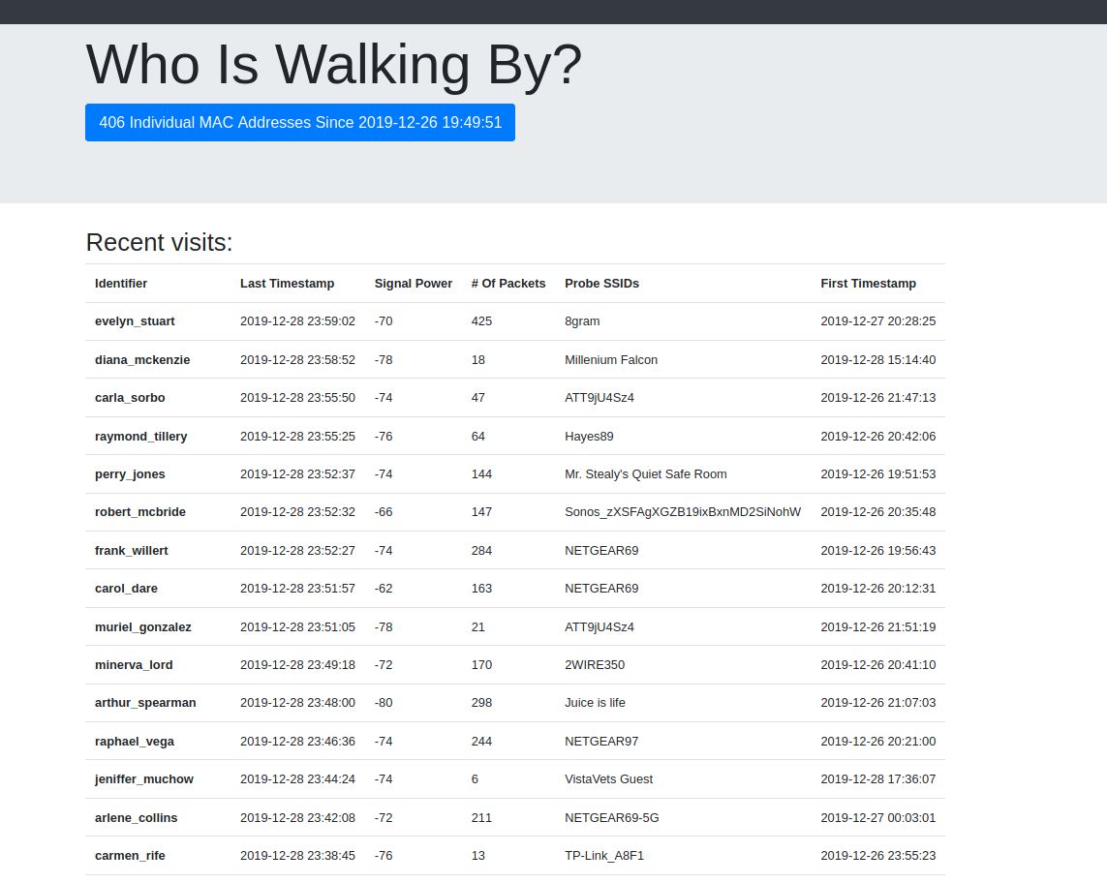Click the Millenium Falcon SSID entry
This screenshot has width=1107, height=883.
coord(611,359)
